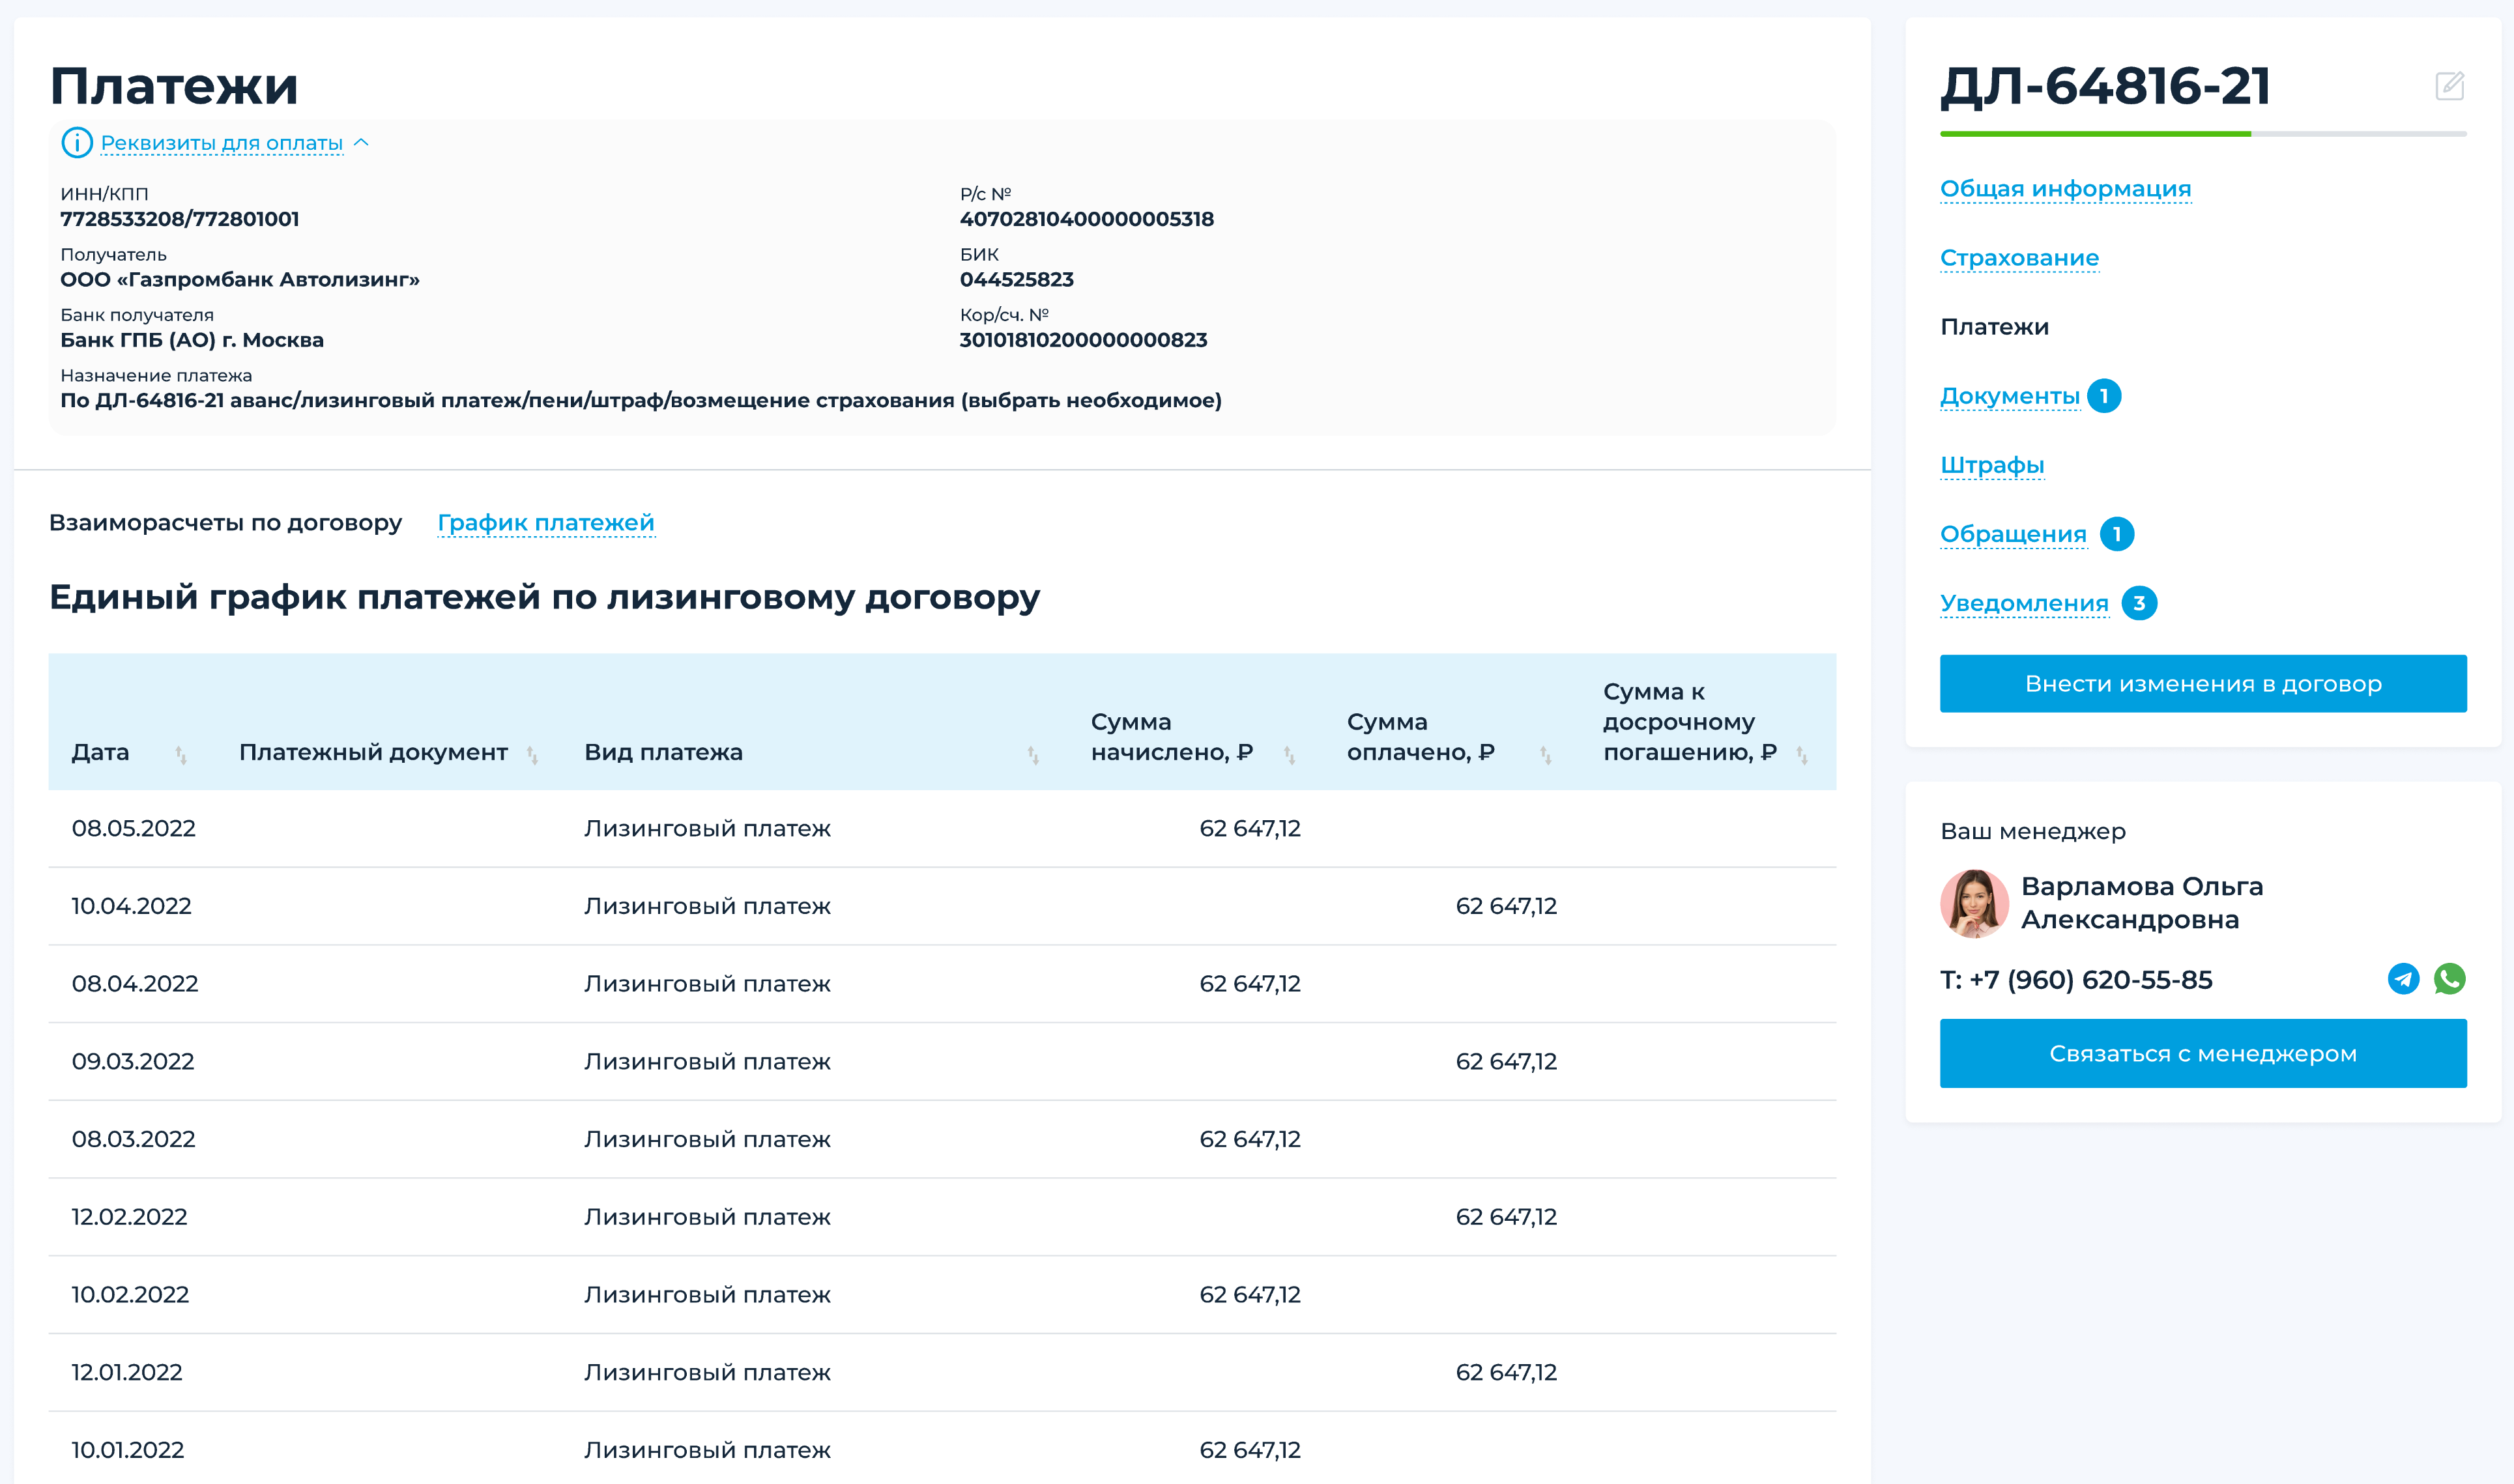Sort table by Дата column arrows
2514x1484 pixels.
point(181,755)
